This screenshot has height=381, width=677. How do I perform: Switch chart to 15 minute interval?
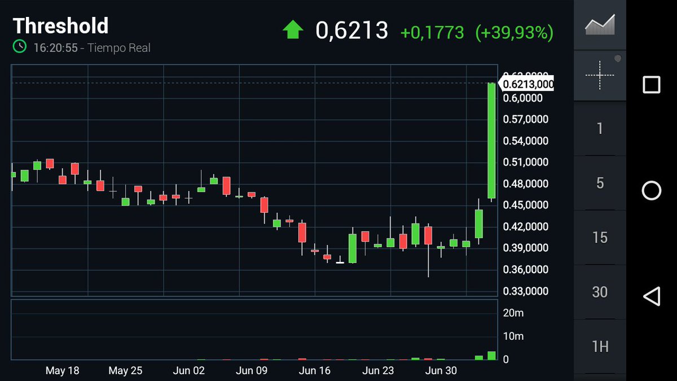click(x=600, y=238)
